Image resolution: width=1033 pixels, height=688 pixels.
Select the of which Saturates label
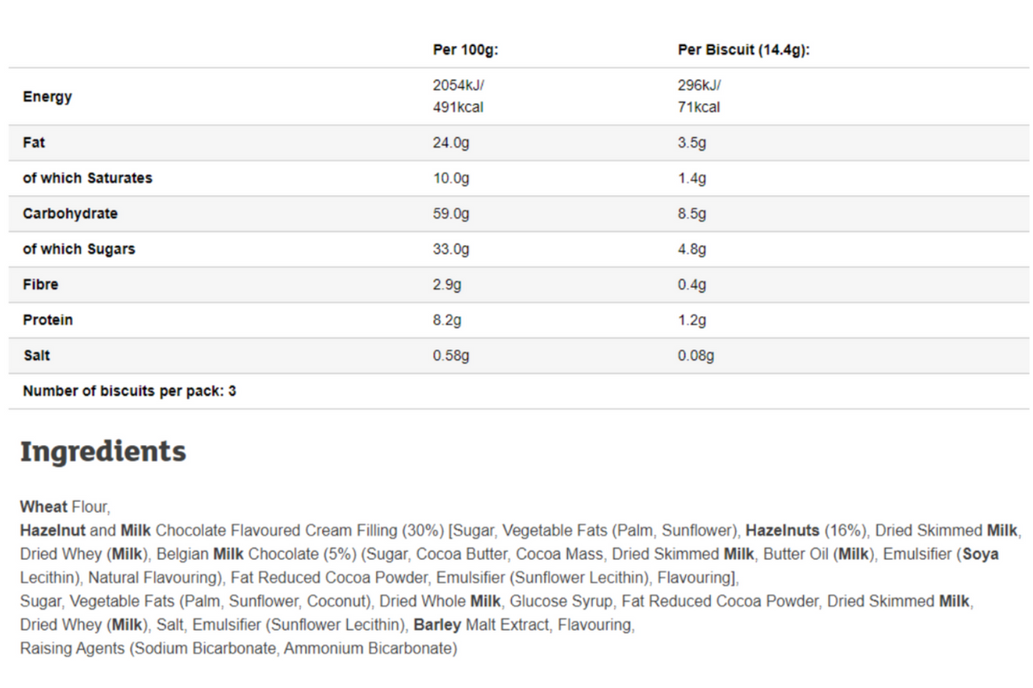pyautogui.click(x=87, y=178)
